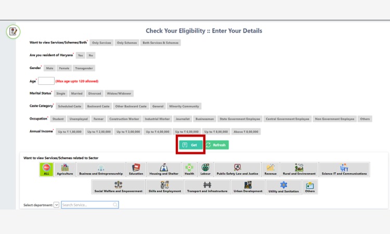Viewport: 390px width, 234px height.
Task: Pick Transport and Infrastructure sector
Action: 207,187
